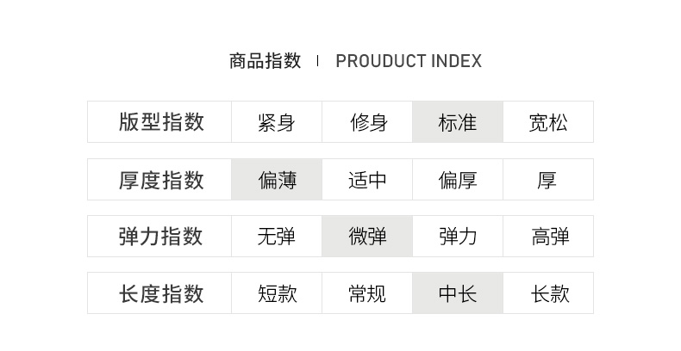The image size is (681, 351).
Task: Select the 适中 thickness option
Action: [x=367, y=180]
